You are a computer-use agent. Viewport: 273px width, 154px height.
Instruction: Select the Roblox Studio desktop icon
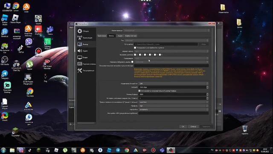5,20
